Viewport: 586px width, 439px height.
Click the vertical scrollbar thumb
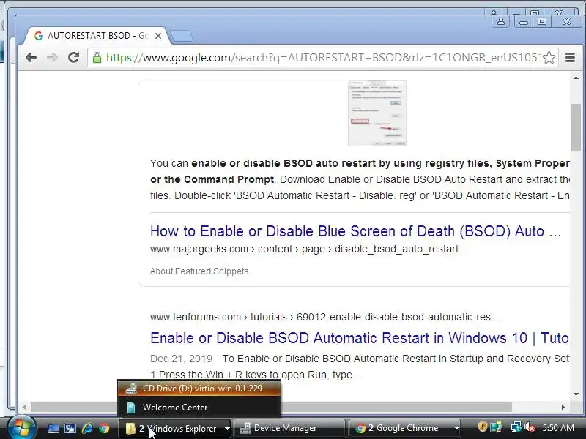[x=576, y=127]
